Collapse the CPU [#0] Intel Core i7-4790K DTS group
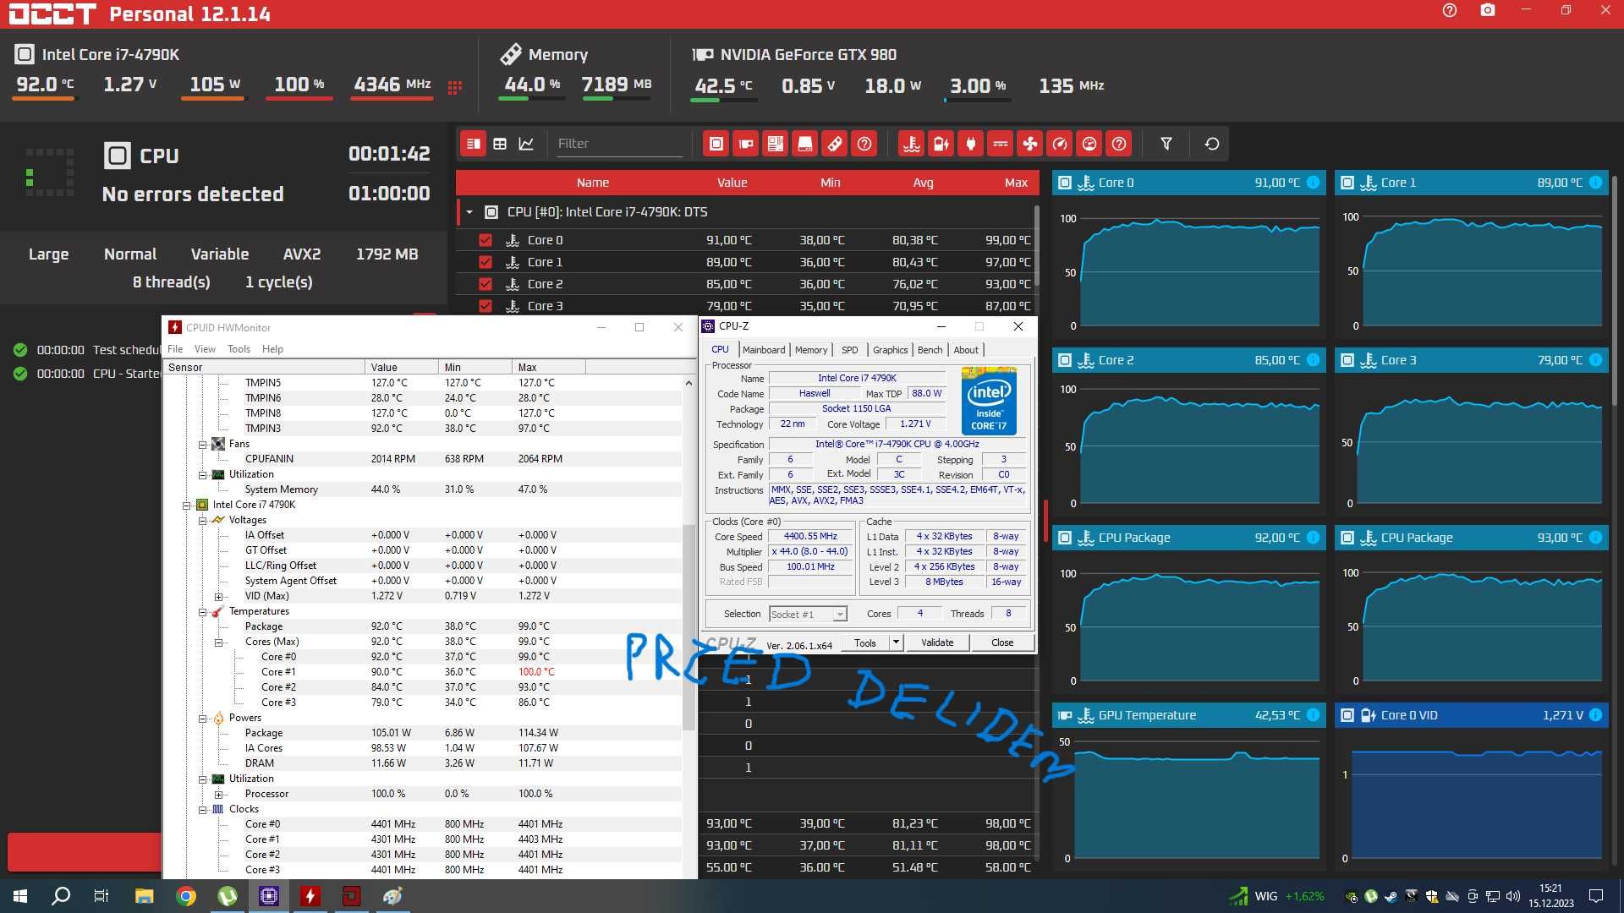 tap(469, 212)
